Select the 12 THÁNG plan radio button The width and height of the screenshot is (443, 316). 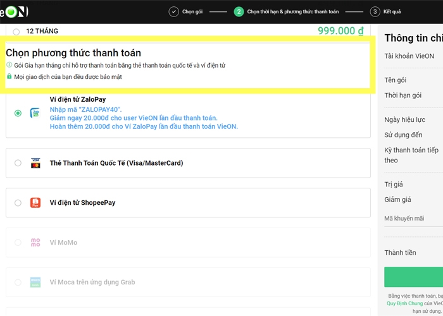coord(16,32)
